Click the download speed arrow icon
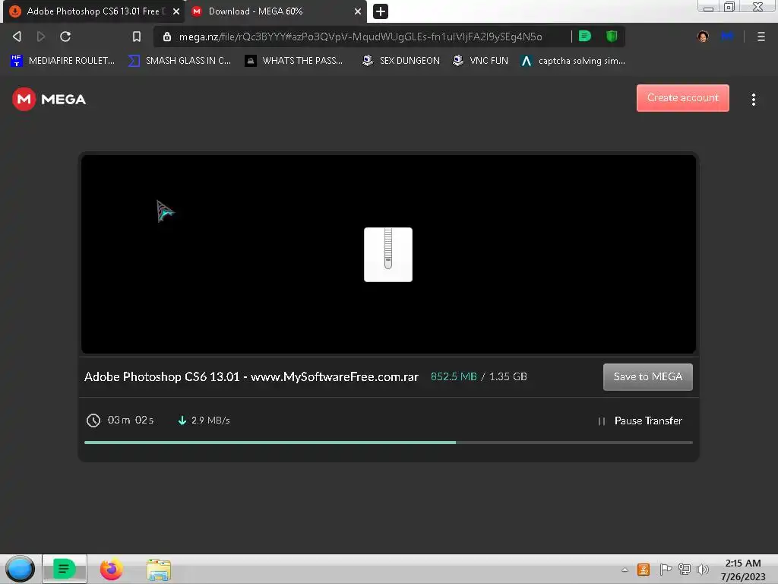Image resolution: width=778 pixels, height=584 pixels. click(182, 421)
